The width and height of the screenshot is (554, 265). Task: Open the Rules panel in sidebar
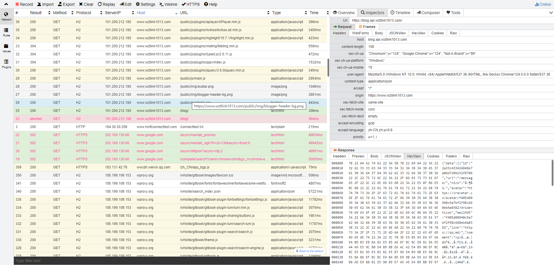pyautogui.click(x=6, y=32)
